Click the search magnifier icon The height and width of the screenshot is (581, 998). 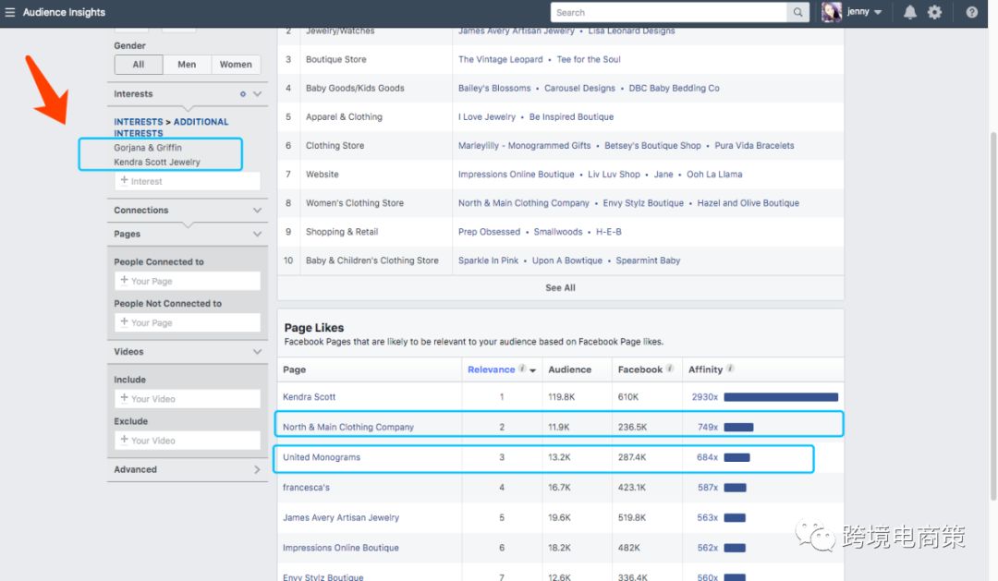point(797,12)
